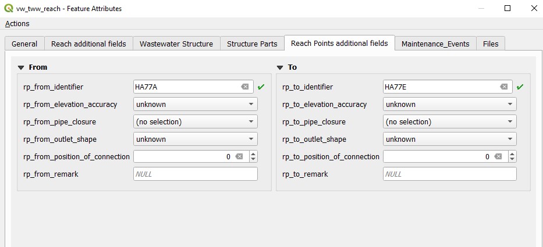
Task: Click the QGIS logo in title bar
Action: [x=9, y=8]
